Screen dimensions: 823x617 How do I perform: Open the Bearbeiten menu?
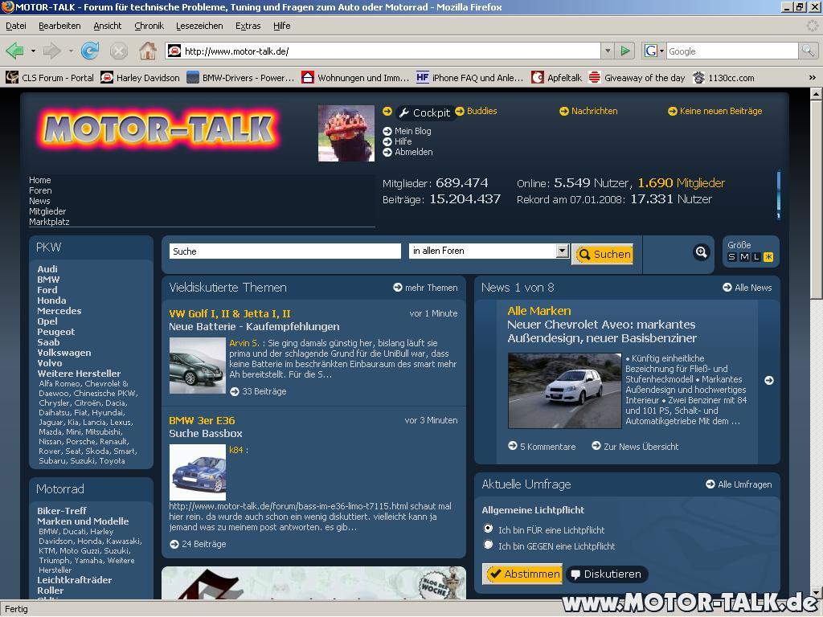pyautogui.click(x=59, y=26)
